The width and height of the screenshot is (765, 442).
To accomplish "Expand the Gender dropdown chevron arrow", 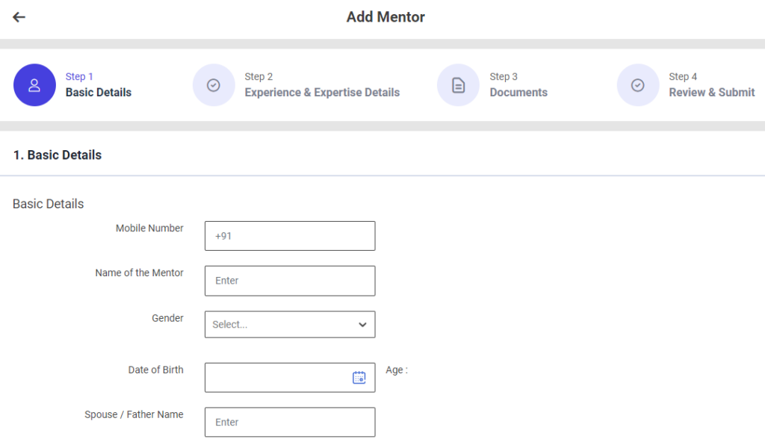I will click(x=362, y=325).
